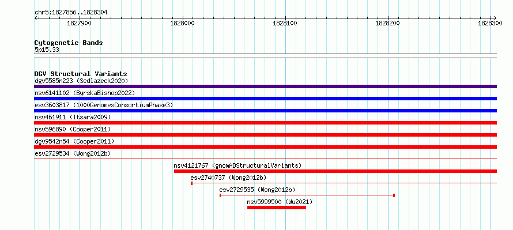Click the left end marker of esv2740737
Screen dimensions: 513x230
[x=192, y=183]
